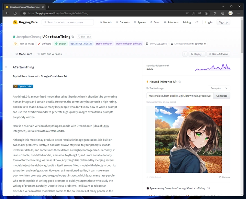Click the generated anime girl image
This screenshot has height=199, width=246.
(x=188, y=139)
